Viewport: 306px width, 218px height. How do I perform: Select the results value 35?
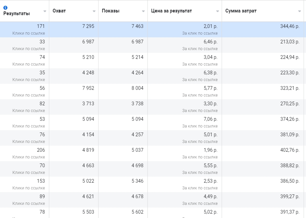pyautogui.click(x=42, y=73)
